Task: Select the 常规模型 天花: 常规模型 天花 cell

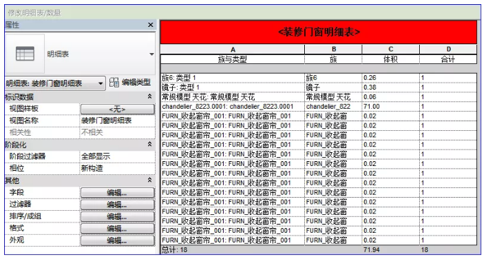Action: coord(233,97)
